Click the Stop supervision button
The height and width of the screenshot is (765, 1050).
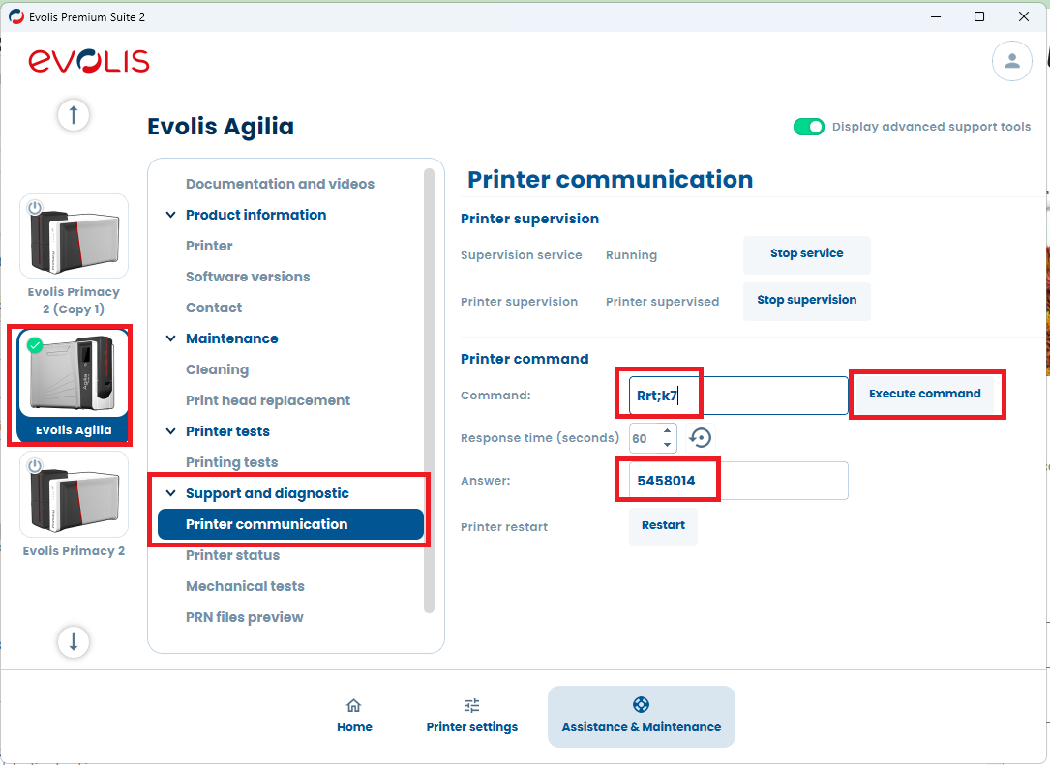[806, 301]
